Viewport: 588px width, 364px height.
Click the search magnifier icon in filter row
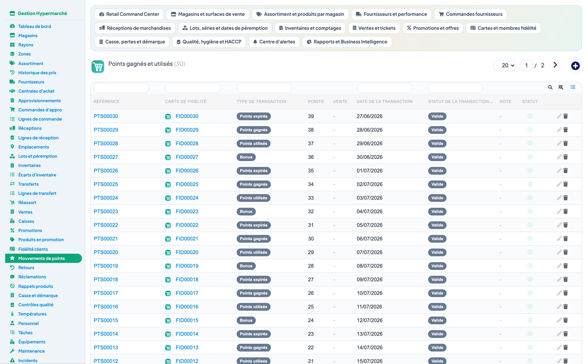[x=550, y=87]
